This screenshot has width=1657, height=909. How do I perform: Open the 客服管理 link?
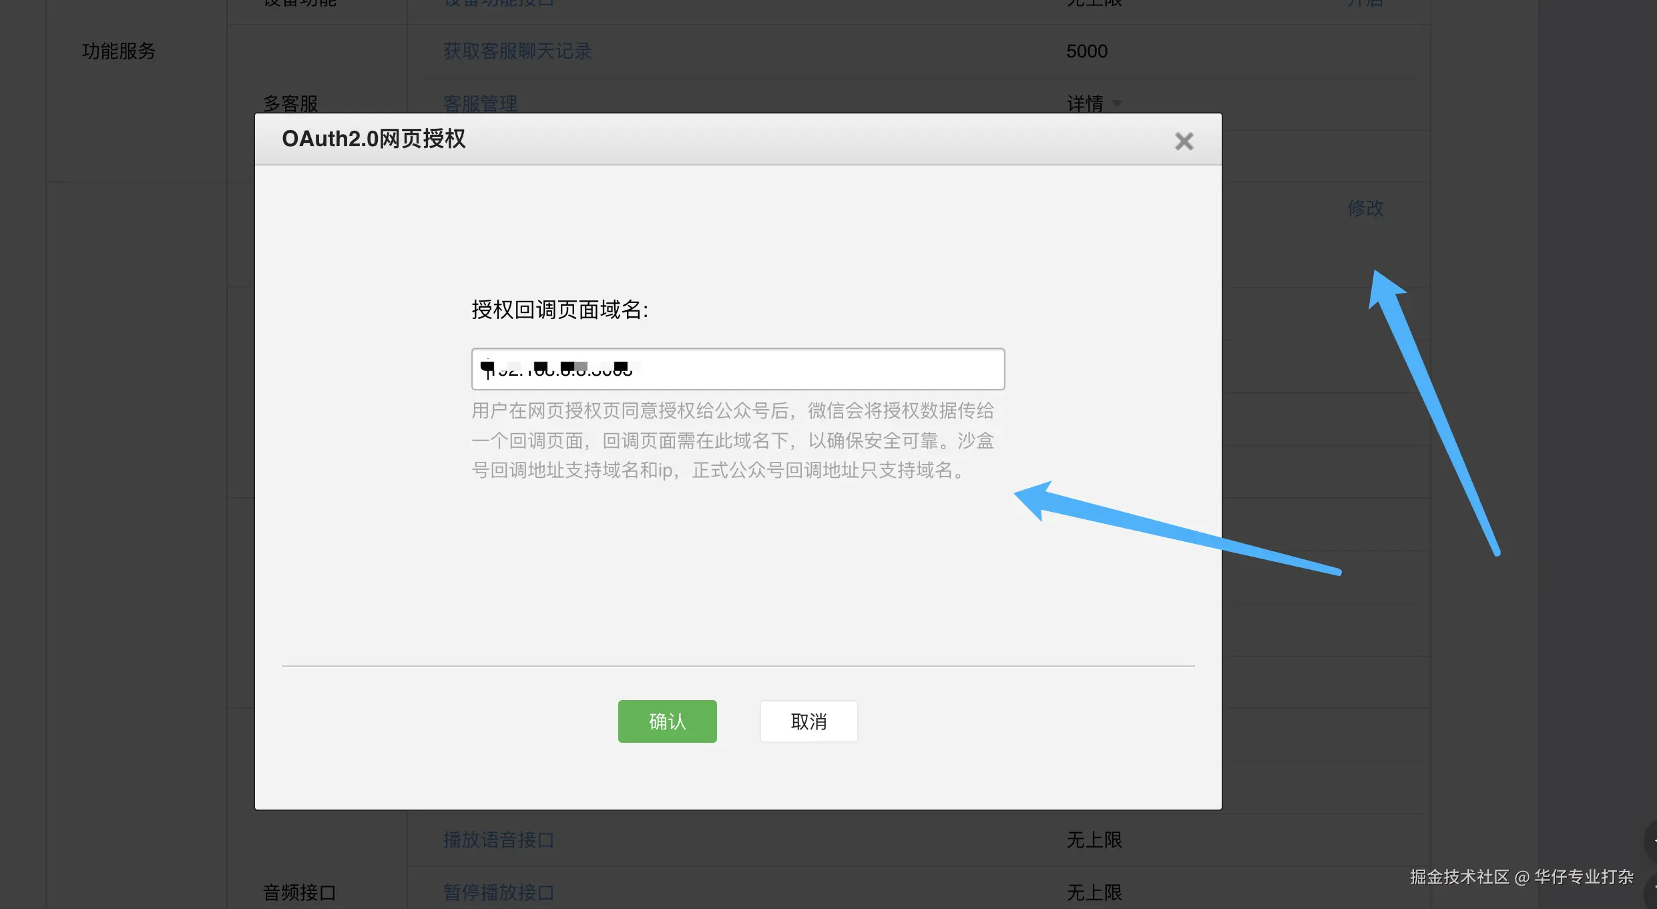pyautogui.click(x=480, y=103)
